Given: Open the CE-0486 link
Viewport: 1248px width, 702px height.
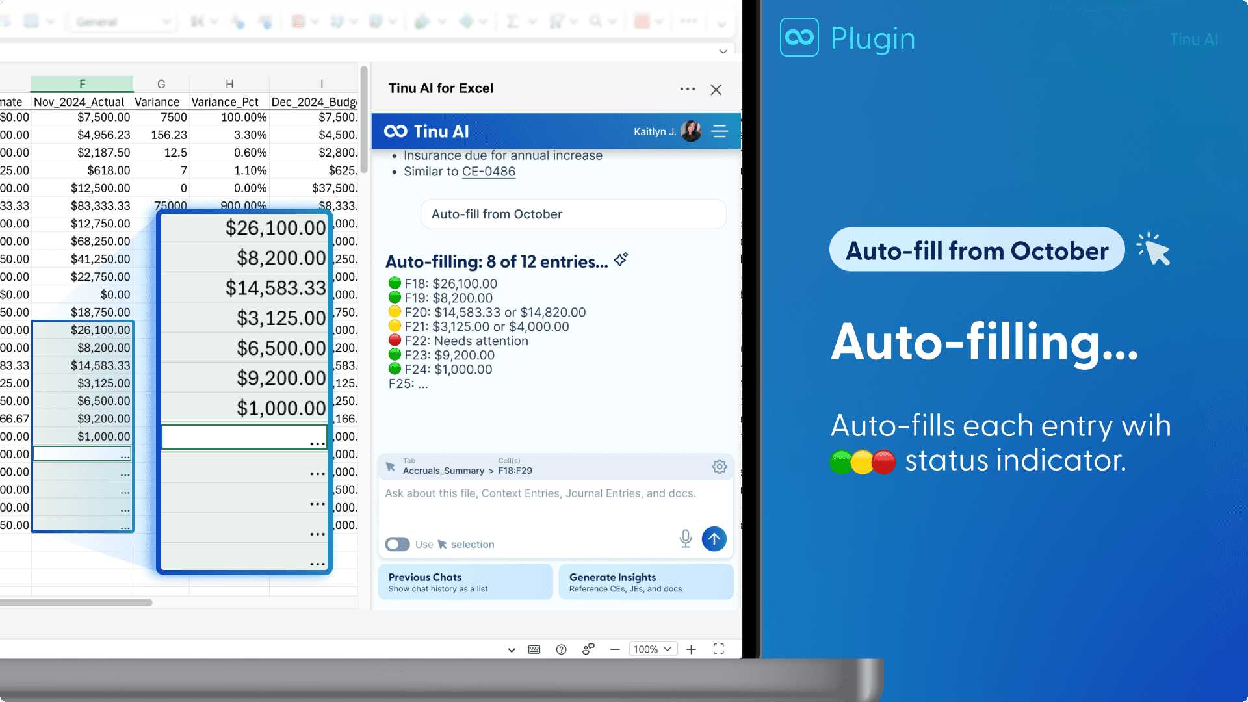Looking at the screenshot, I should [x=488, y=172].
